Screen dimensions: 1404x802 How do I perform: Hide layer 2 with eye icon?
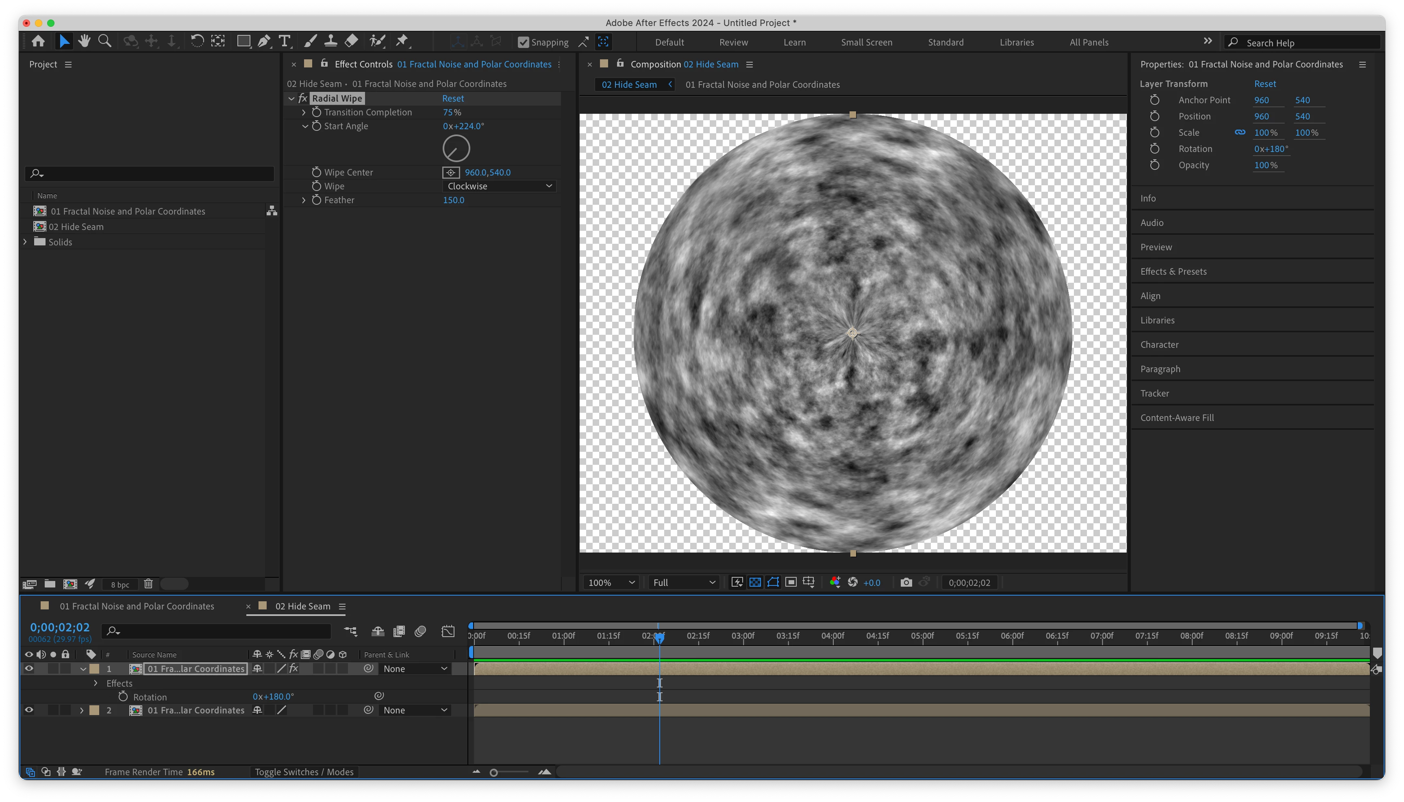click(28, 710)
